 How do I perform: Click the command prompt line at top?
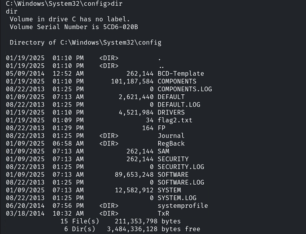(x=61, y=3)
